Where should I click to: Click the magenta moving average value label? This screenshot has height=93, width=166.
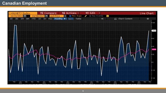pos(154,49)
